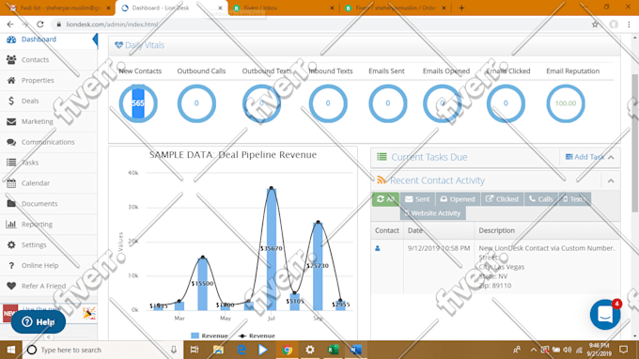Click the Contact column header

click(387, 230)
